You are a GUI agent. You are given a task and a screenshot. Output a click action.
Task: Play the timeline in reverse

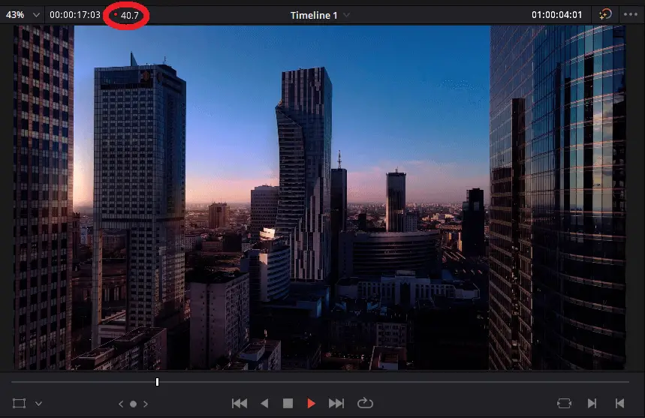(x=264, y=404)
